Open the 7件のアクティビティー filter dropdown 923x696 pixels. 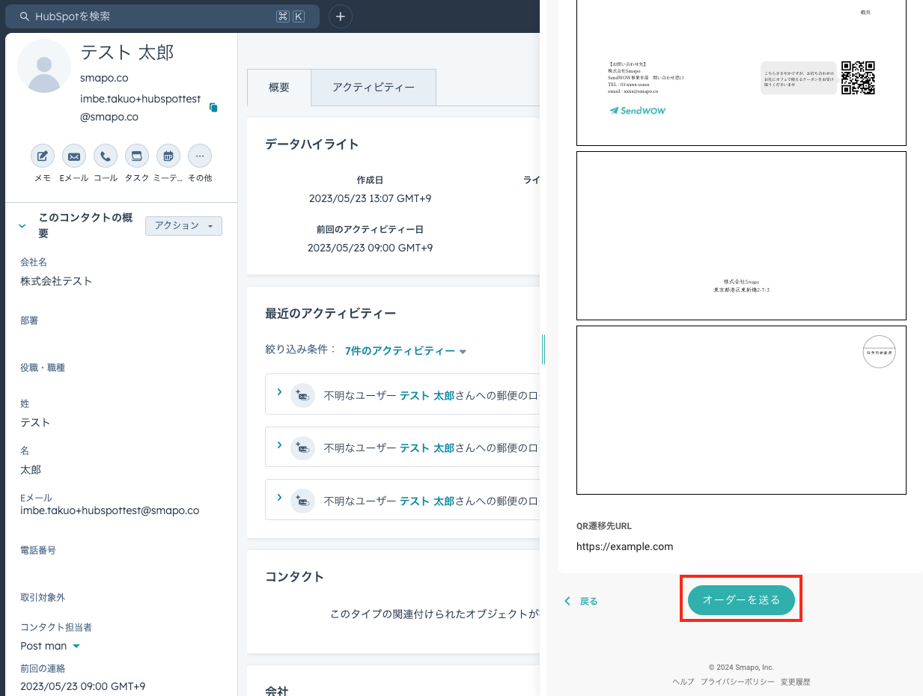coord(406,351)
